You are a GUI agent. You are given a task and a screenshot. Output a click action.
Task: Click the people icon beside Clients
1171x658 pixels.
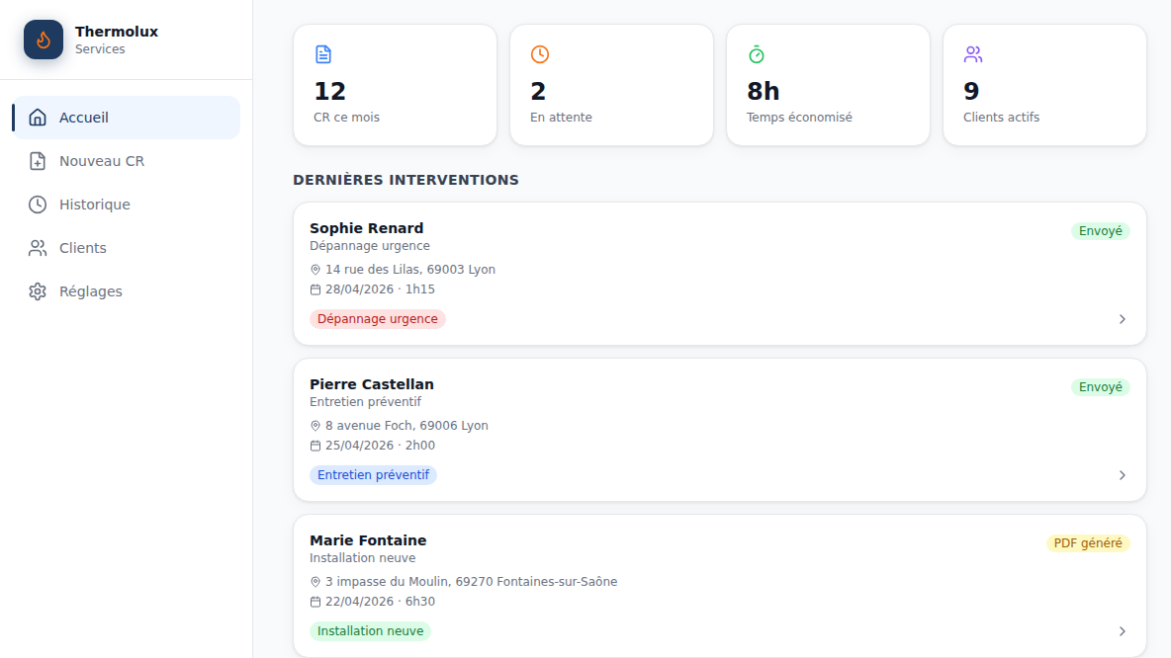pyautogui.click(x=38, y=248)
